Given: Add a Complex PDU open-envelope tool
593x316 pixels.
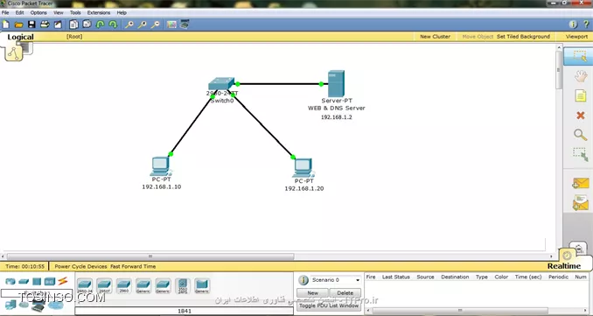Looking at the screenshot, I should tap(581, 203).
